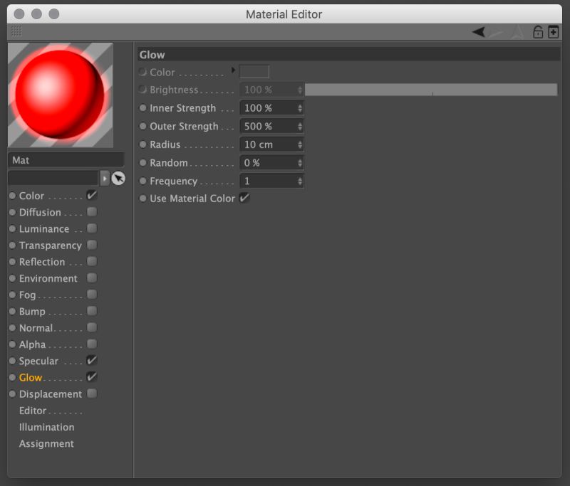Toggle the lock element icon

coord(538,32)
